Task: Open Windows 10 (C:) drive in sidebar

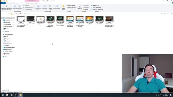Action: 9,52
